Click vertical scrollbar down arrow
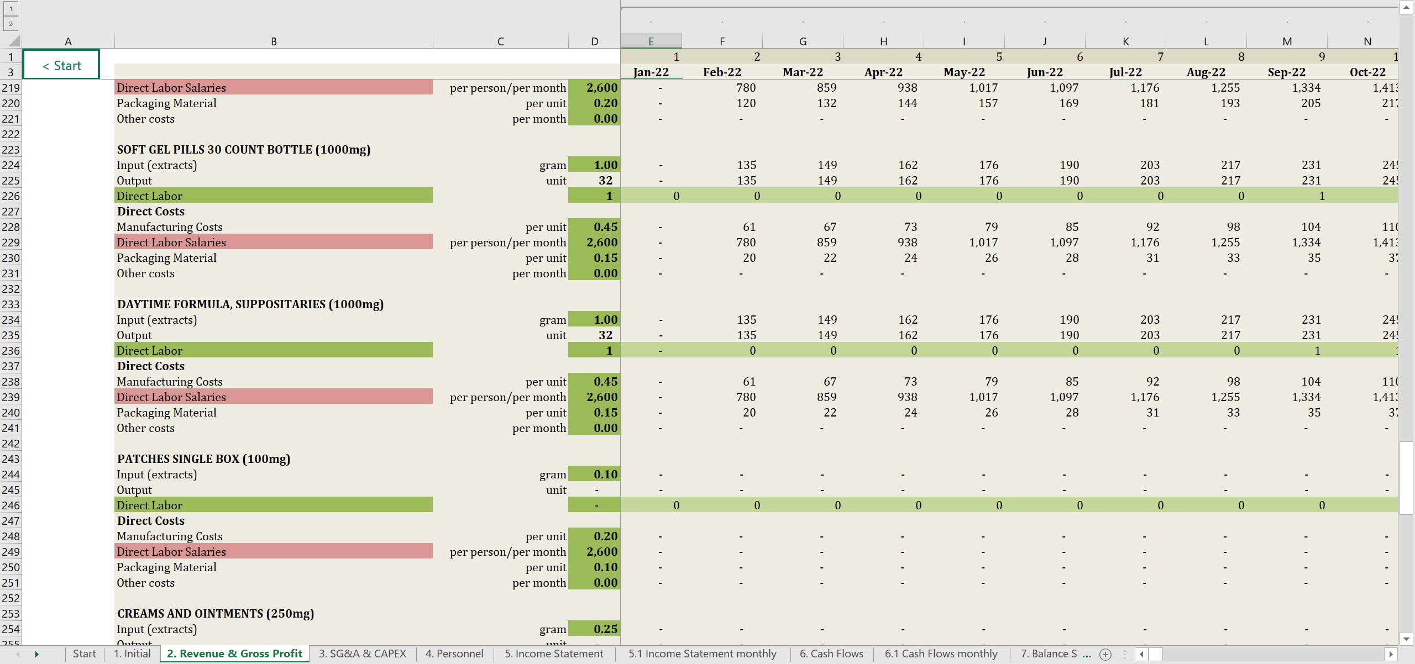This screenshot has width=1415, height=664. tap(1406, 639)
